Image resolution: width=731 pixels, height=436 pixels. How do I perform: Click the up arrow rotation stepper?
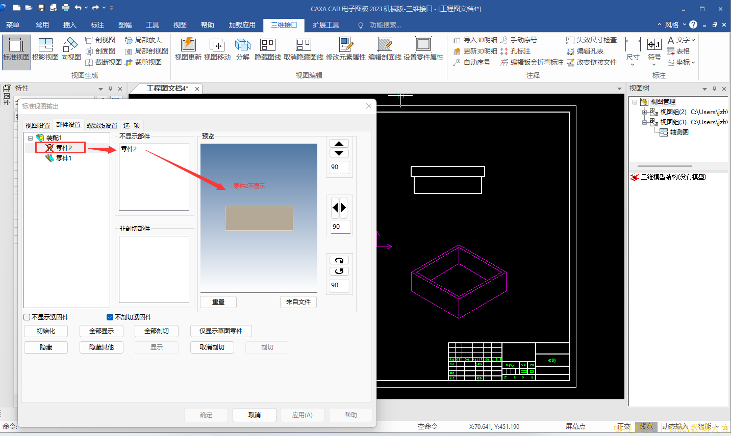point(339,144)
